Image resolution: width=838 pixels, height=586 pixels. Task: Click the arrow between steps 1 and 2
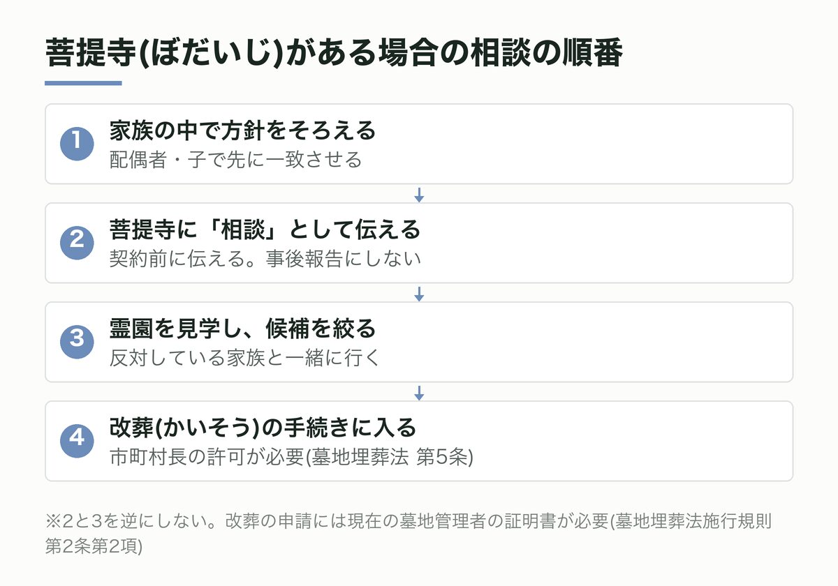pos(419,195)
